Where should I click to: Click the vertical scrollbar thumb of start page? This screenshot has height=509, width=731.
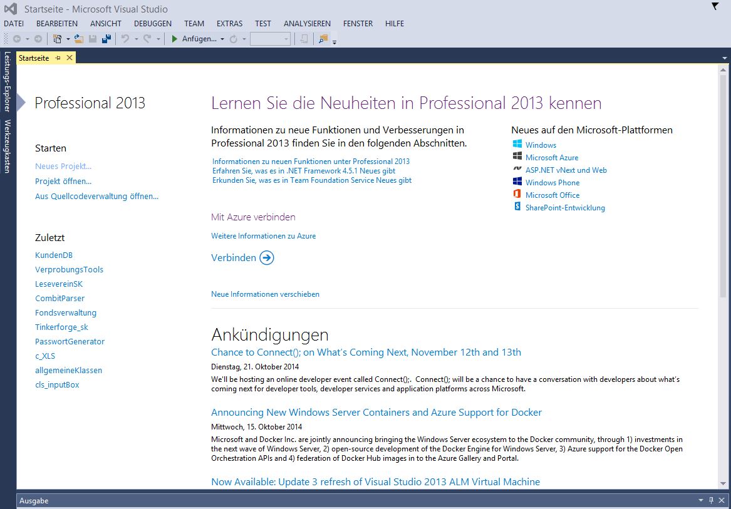click(723, 187)
